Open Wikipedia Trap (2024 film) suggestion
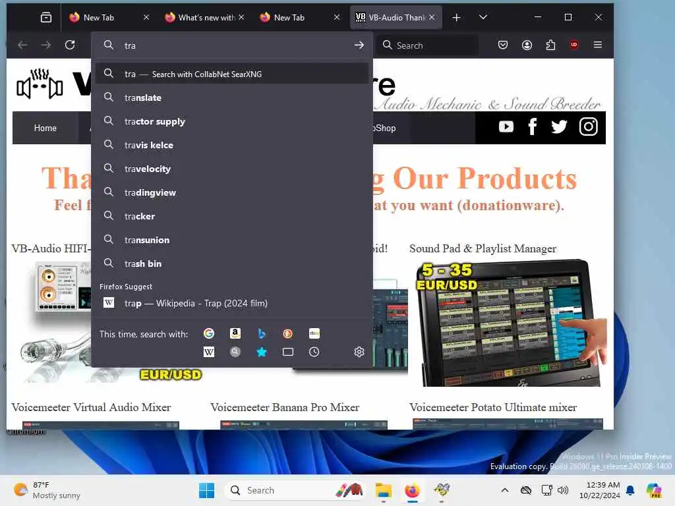The width and height of the screenshot is (675, 506). [x=232, y=303]
